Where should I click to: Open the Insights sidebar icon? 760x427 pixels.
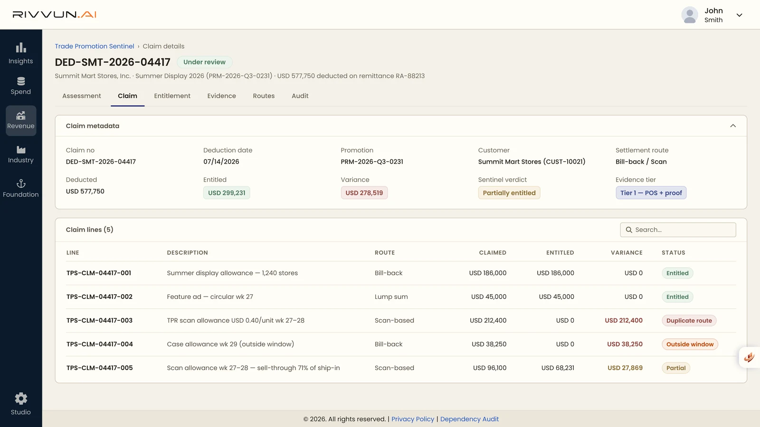[x=21, y=48]
